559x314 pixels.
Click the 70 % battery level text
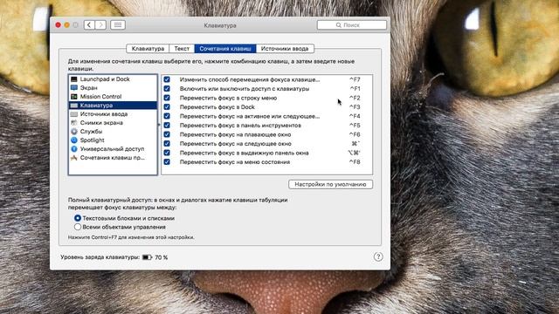[161, 257]
